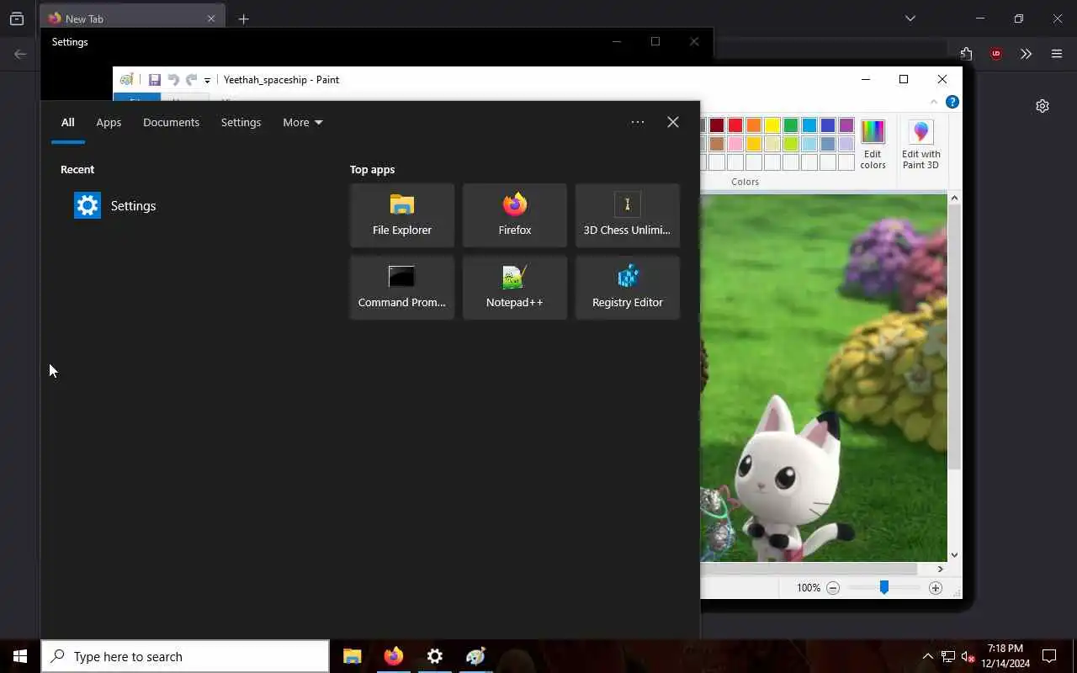Screen dimensions: 1077x673
Task: Open Command Prompt tile
Action: [402, 288]
